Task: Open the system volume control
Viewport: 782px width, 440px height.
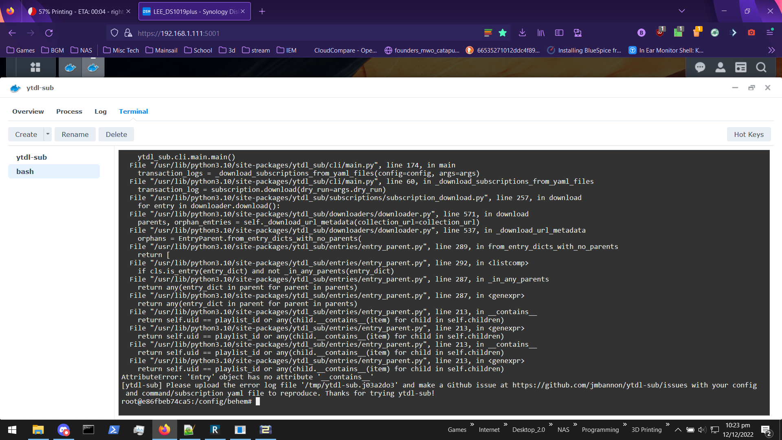Action: point(701,429)
